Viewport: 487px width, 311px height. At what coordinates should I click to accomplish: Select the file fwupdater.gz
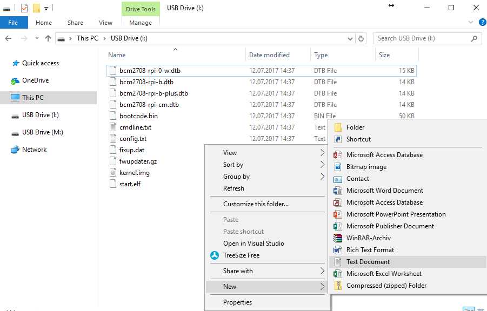click(x=138, y=161)
